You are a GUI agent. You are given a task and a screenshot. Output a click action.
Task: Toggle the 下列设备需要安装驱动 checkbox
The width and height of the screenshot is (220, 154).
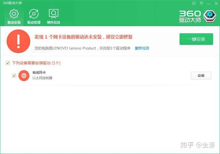point(8,63)
